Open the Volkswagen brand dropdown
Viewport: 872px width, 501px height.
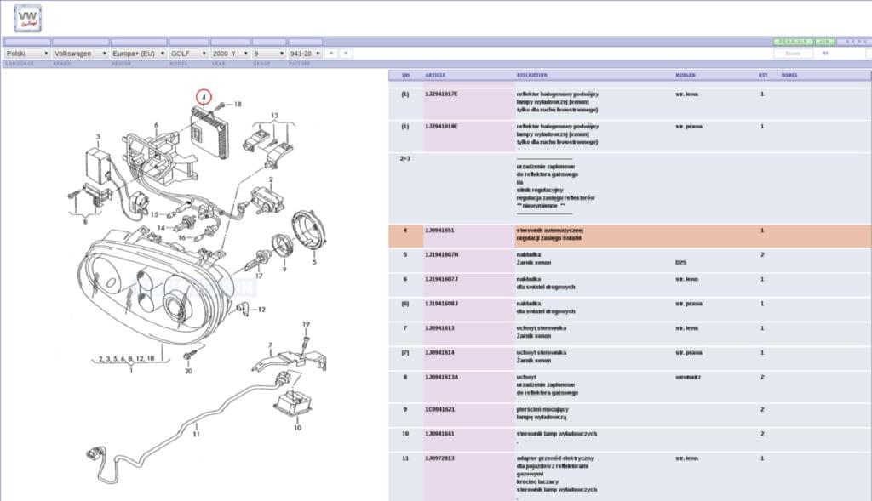point(80,54)
